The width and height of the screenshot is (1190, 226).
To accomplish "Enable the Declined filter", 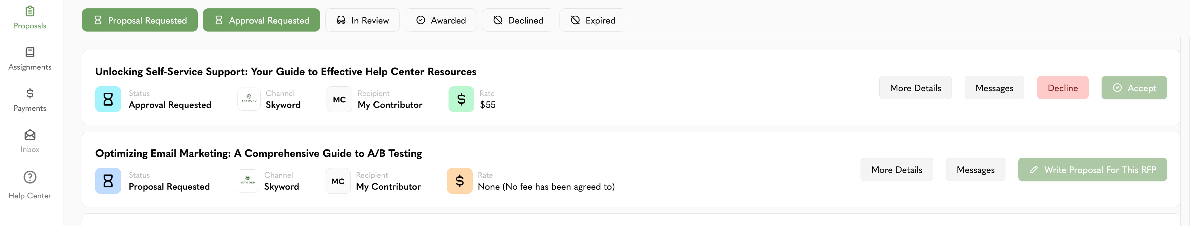I will [518, 20].
